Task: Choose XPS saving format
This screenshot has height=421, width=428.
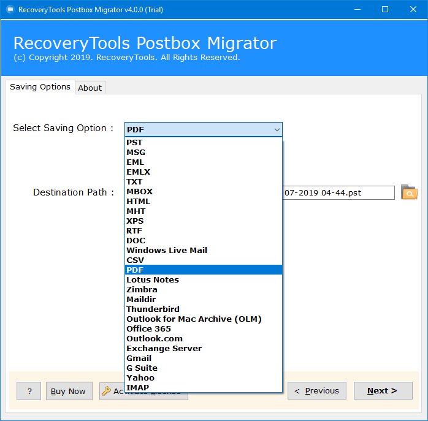Action: coord(204,221)
